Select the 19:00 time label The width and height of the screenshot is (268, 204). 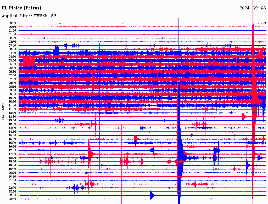point(12,165)
